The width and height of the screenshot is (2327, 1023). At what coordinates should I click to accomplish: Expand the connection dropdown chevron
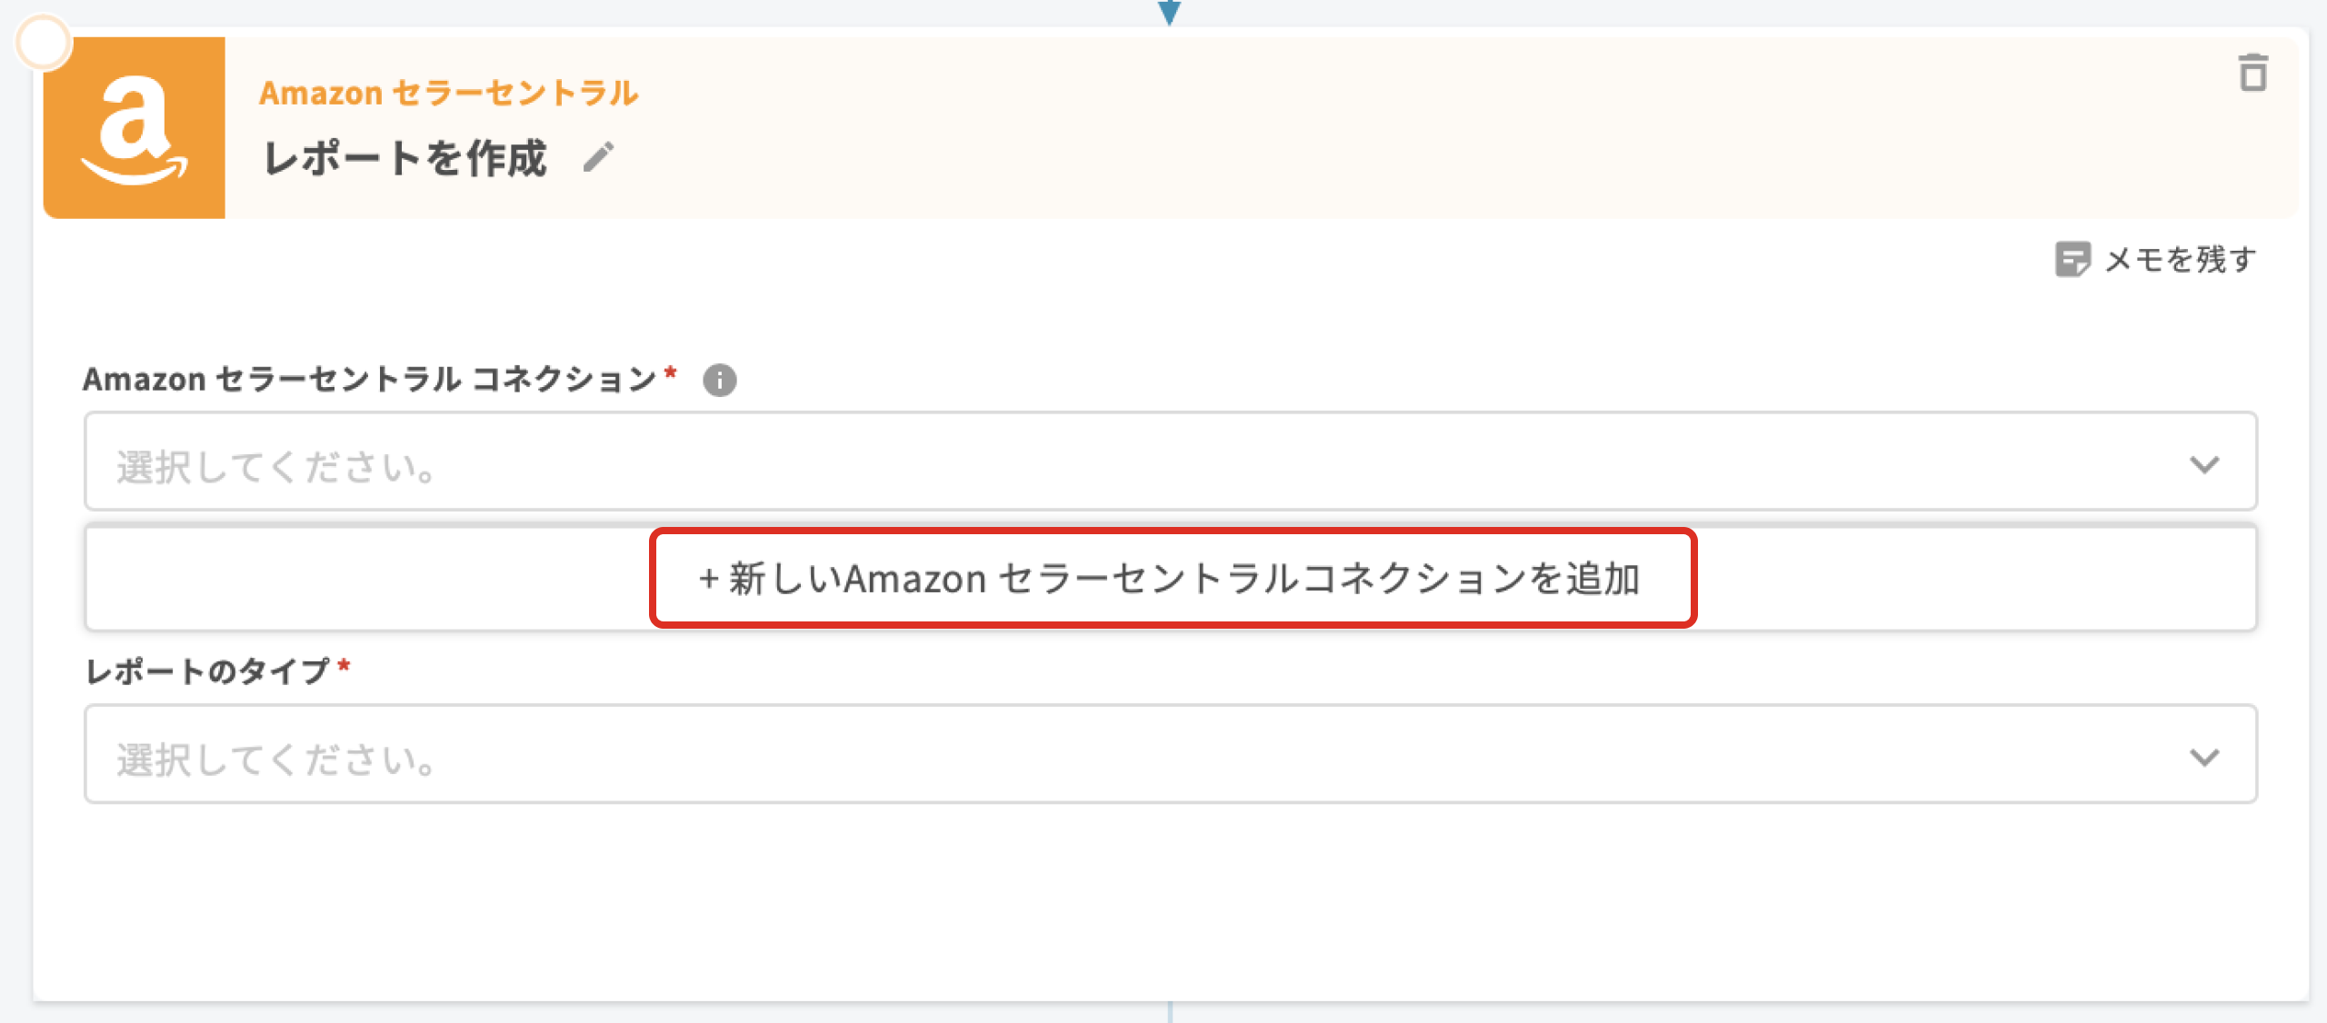[2204, 465]
